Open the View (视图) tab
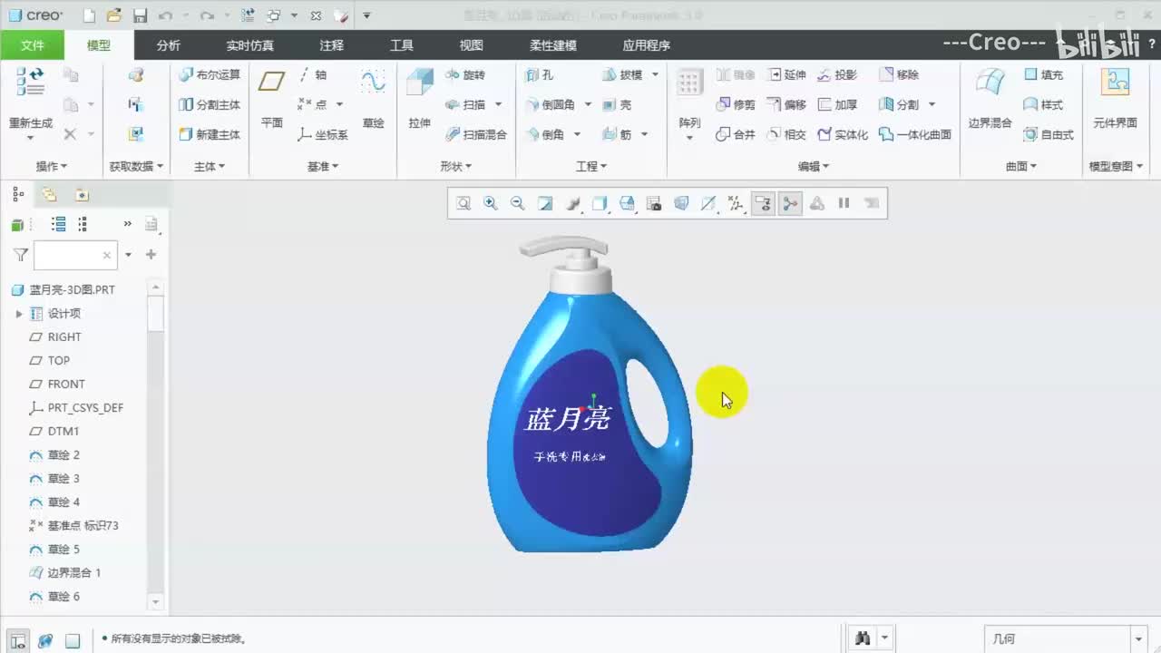 (x=471, y=45)
